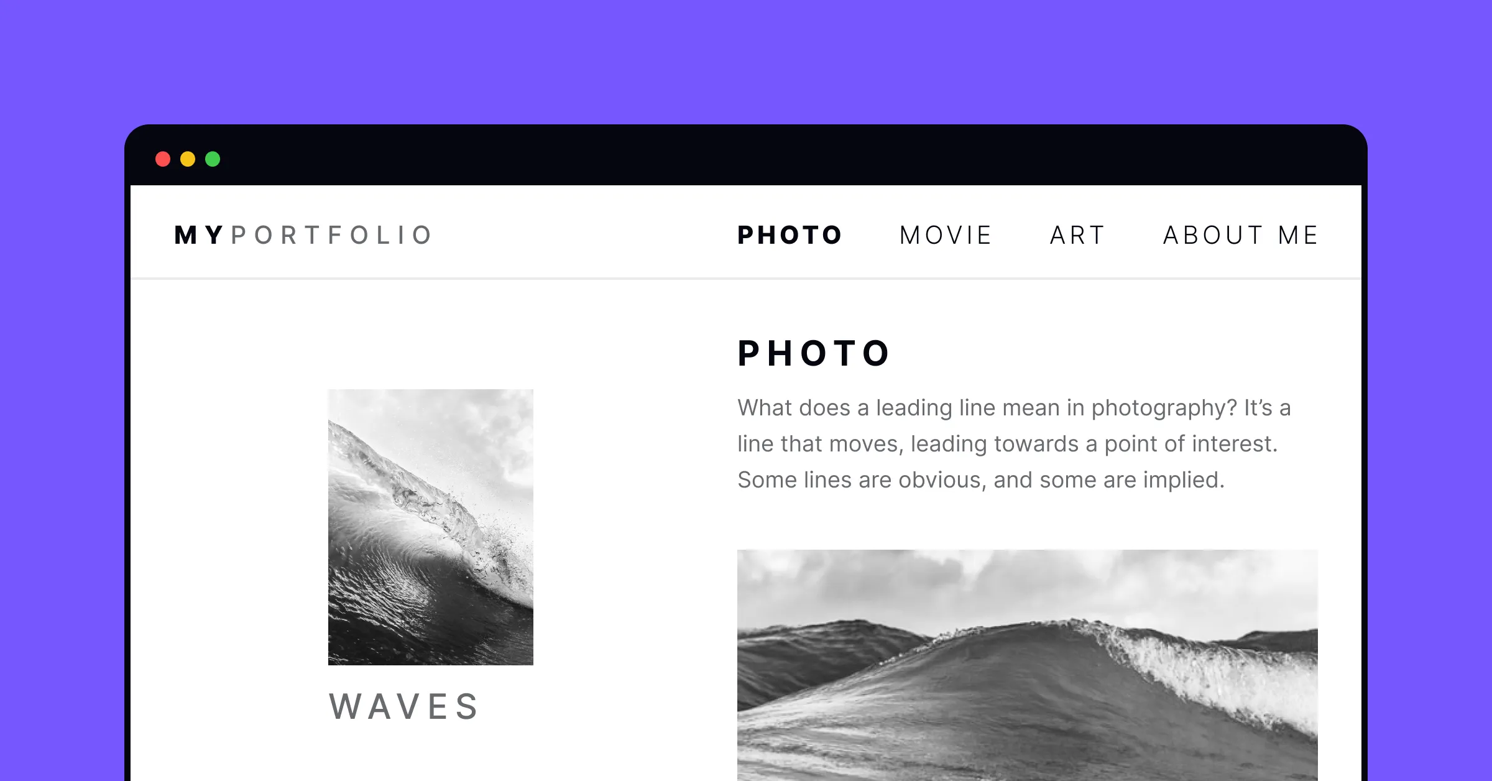The height and width of the screenshot is (781, 1492).
Task: Click the sentence 'Some lines are obvious'
Action: [980, 480]
